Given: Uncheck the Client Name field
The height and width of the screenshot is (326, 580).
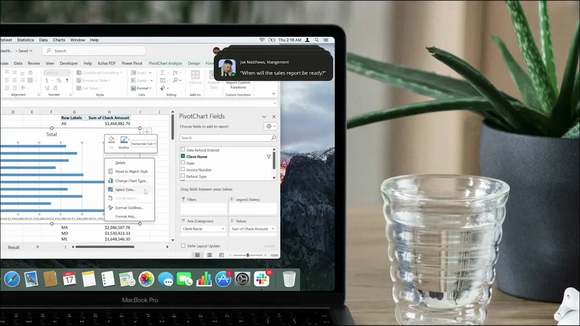Looking at the screenshot, I should 183,156.
